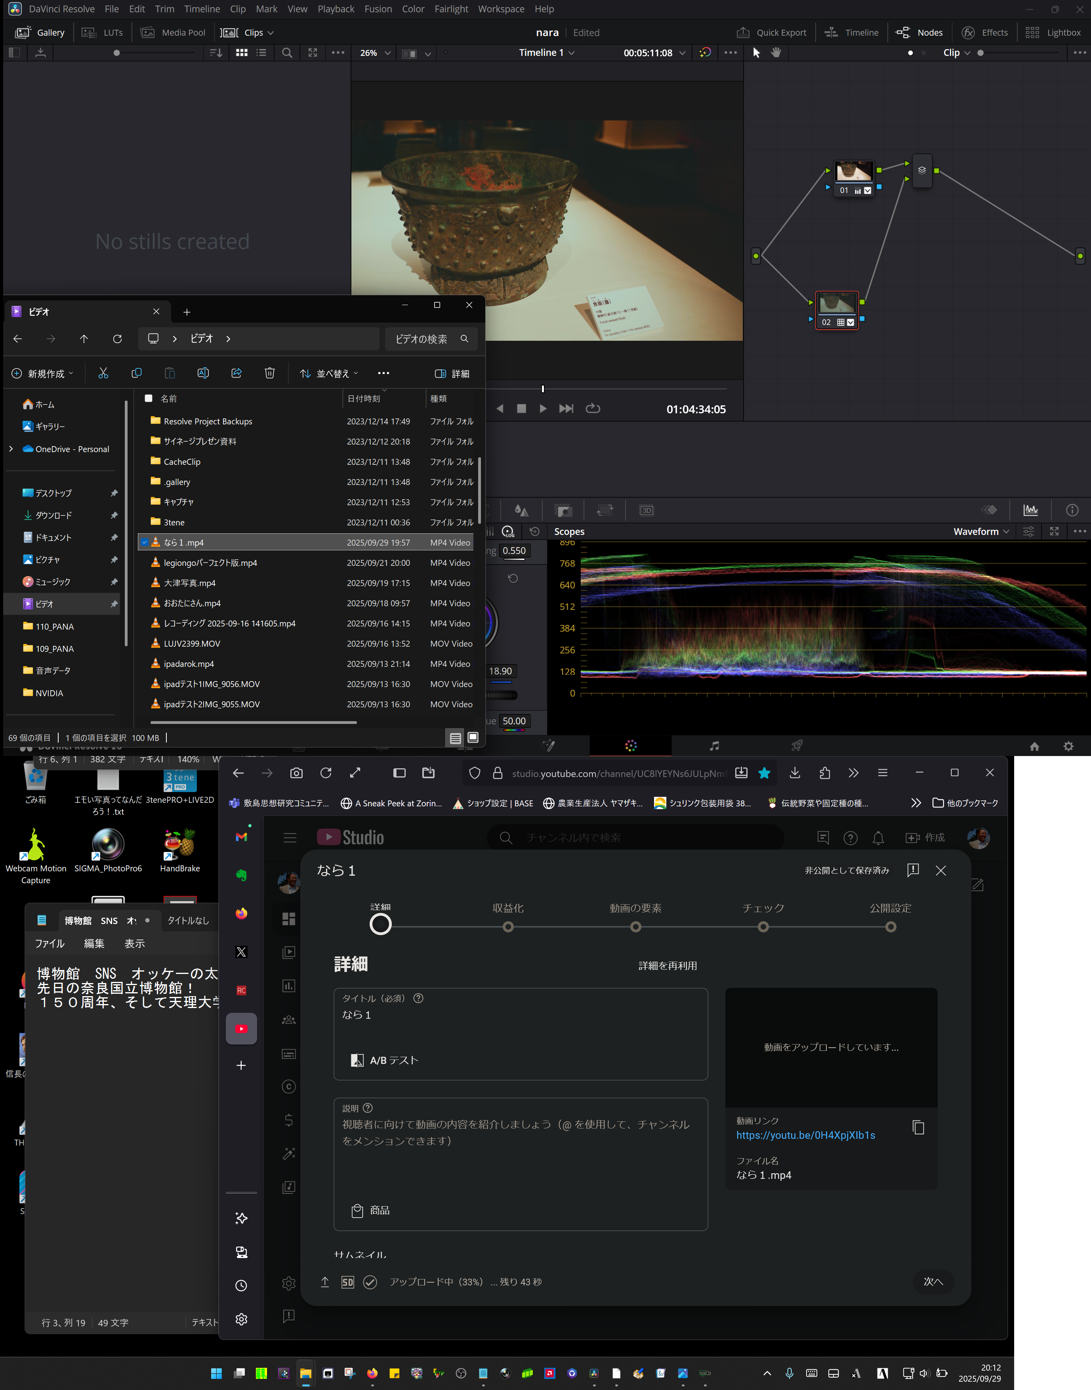The width and height of the screenshot is (1091, 1390).
Task: Expand the OneDrive - Personal tree item
Action: pyautogui.click(x=11, y=449)
